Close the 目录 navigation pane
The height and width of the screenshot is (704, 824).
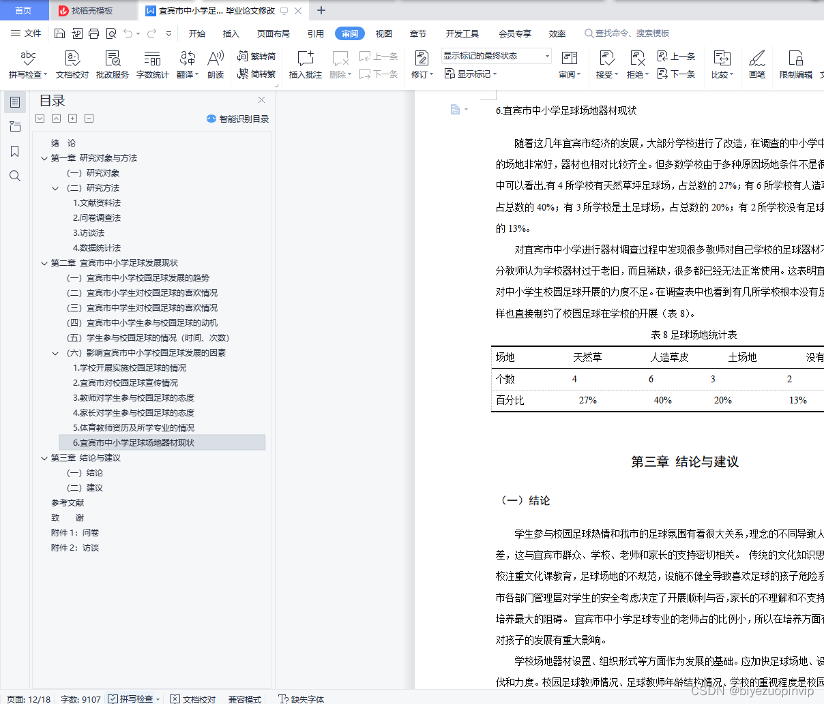pyautogui.click(x=261, y=100)
